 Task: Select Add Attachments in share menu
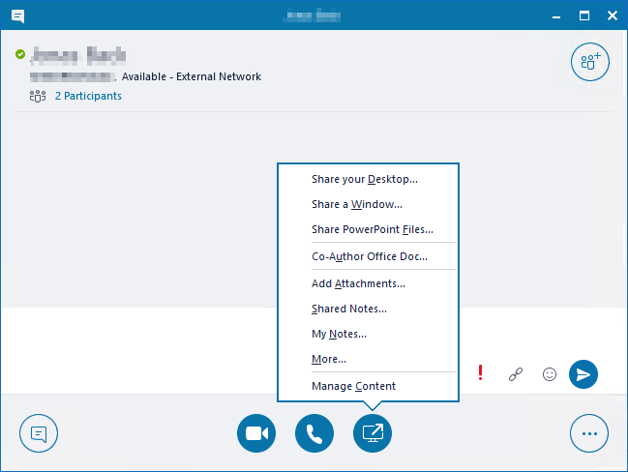point(358,283)
